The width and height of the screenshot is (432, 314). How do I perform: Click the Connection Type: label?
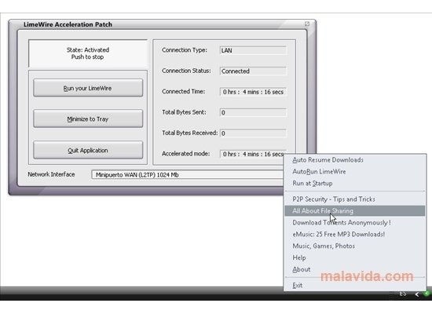coord(185,50)
